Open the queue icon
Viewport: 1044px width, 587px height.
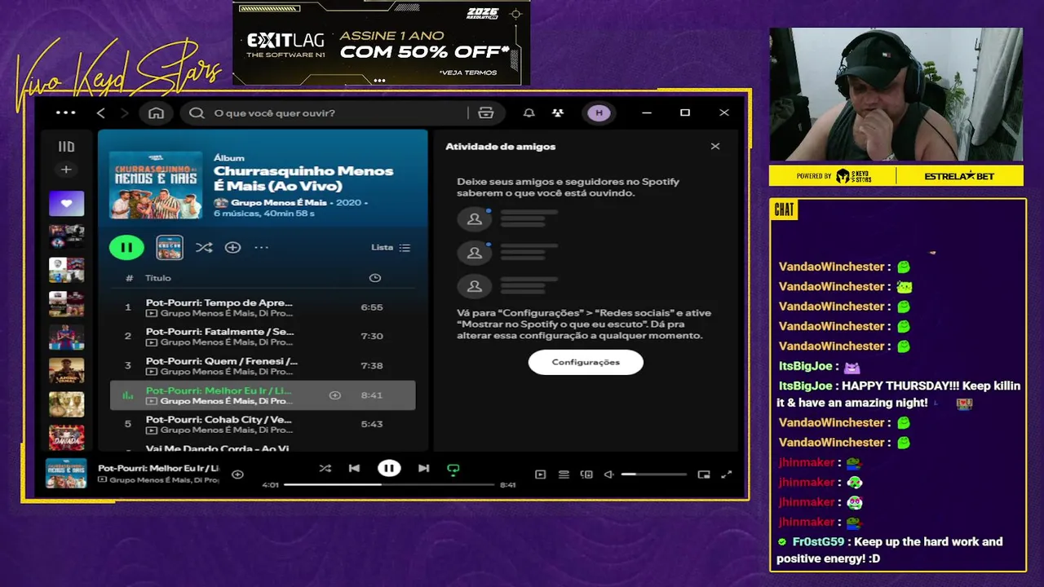pyautogui.click(x=564, y=474)
